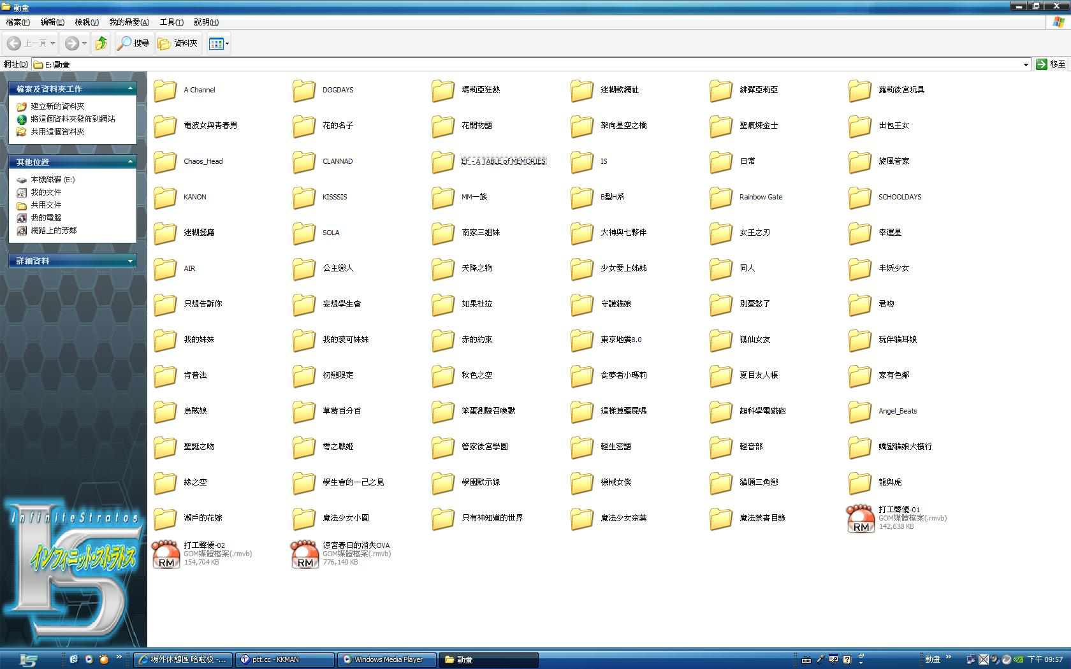Switch to Windows Media Player taskbar button
Image resolution: width=1071 pixels, height=669 pixels.
(x=388, y=659)
